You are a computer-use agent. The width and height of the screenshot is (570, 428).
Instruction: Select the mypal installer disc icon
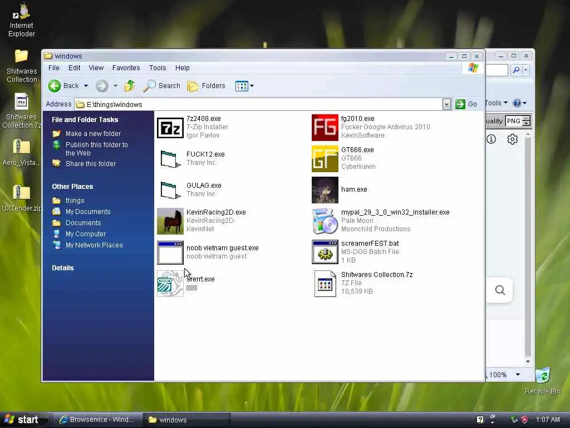coord(325,221)
